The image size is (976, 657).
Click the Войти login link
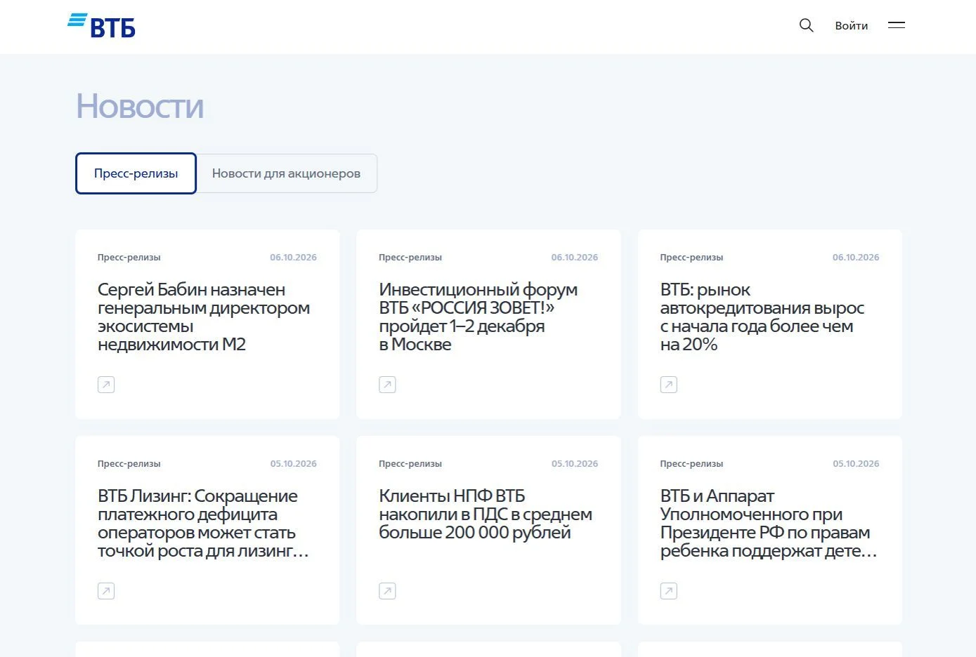pos(851,25)
